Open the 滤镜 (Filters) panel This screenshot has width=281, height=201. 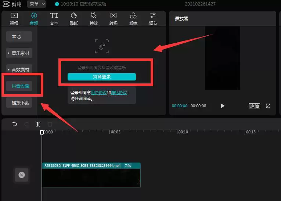[x=133, y=18]
